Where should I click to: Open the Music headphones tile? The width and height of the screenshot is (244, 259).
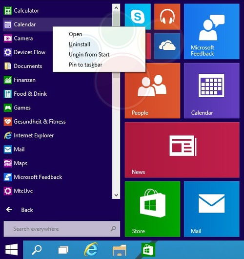pyautogui.click(x=167, y=17)
